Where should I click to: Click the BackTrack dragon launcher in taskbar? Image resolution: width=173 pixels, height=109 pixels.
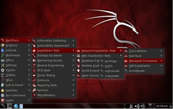3,106
